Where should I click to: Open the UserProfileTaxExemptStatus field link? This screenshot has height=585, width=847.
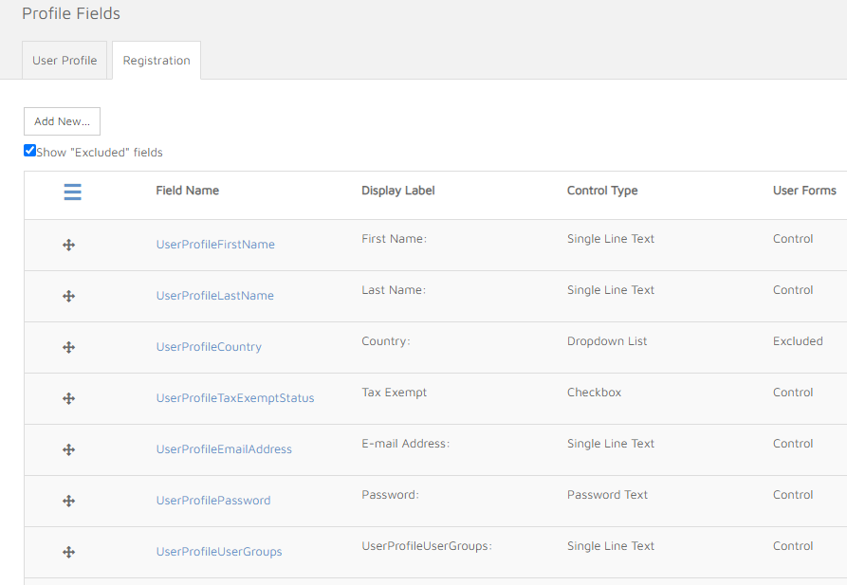point(235,398)
